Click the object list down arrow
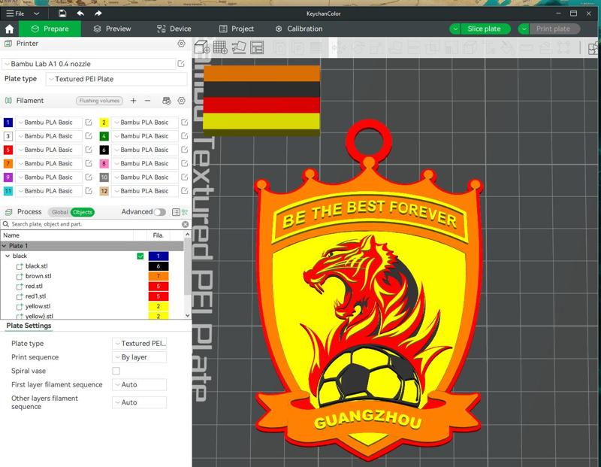Screen dimensions: 601x467 click(187, 315)
